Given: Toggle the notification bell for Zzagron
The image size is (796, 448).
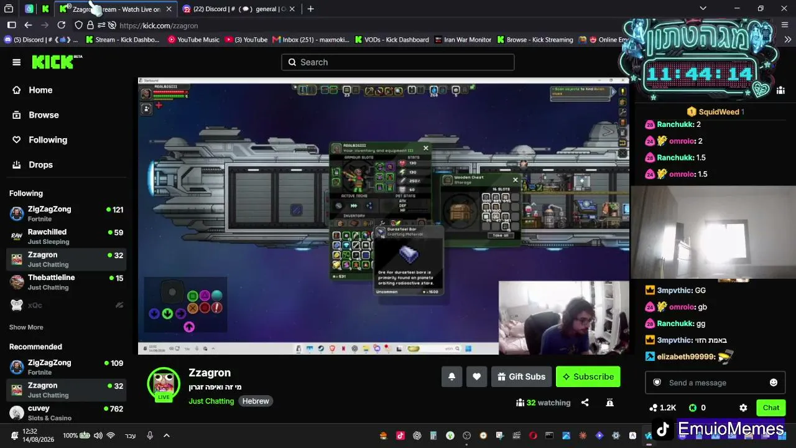Looking at the screenshot, I should click(x=452, y=376).
